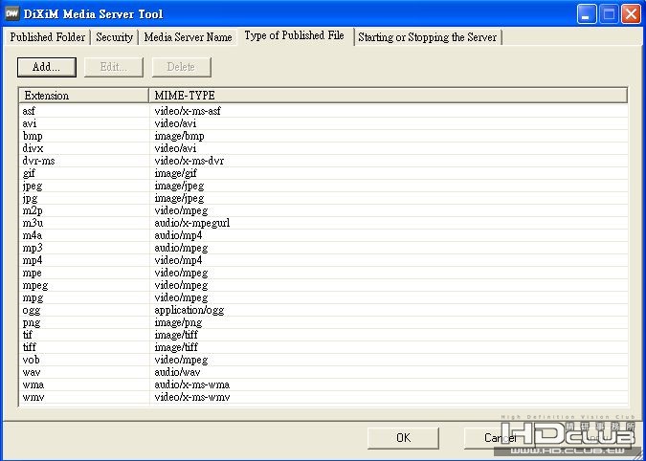This screenshot has height=461, width=646.
Task: Click the audio/x-mpegurl MIME type cell
Action: click(x=192, y=223)
